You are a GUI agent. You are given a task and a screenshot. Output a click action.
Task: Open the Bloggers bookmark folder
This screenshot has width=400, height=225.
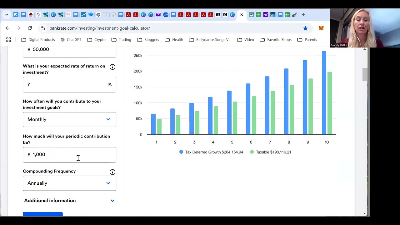tap(148, 40)
